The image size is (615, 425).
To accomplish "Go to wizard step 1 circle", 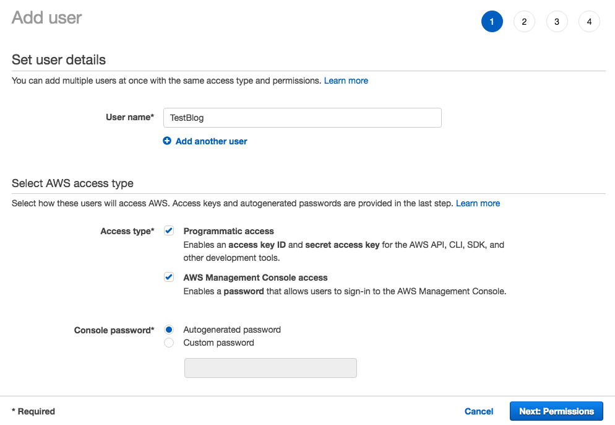I will click(x=492, y=22).
